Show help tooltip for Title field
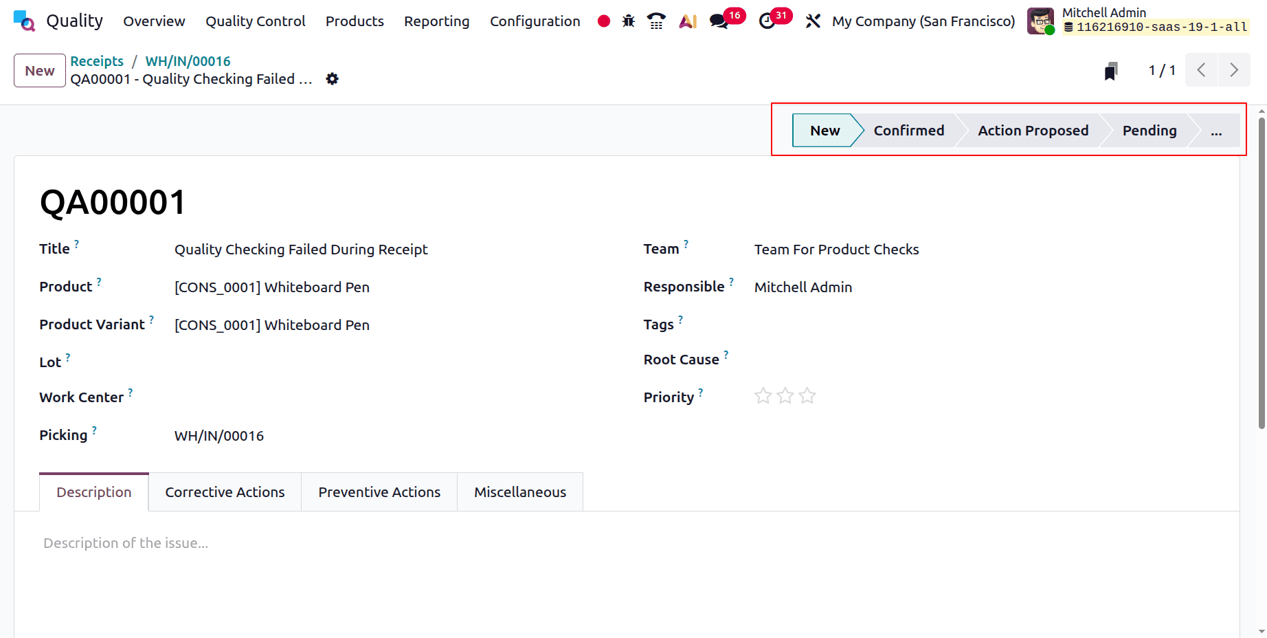The image size is (1267, 638). pyautogui.click(x=76, y=243)
